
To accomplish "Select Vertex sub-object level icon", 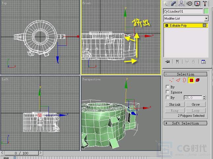I will 171,80.
